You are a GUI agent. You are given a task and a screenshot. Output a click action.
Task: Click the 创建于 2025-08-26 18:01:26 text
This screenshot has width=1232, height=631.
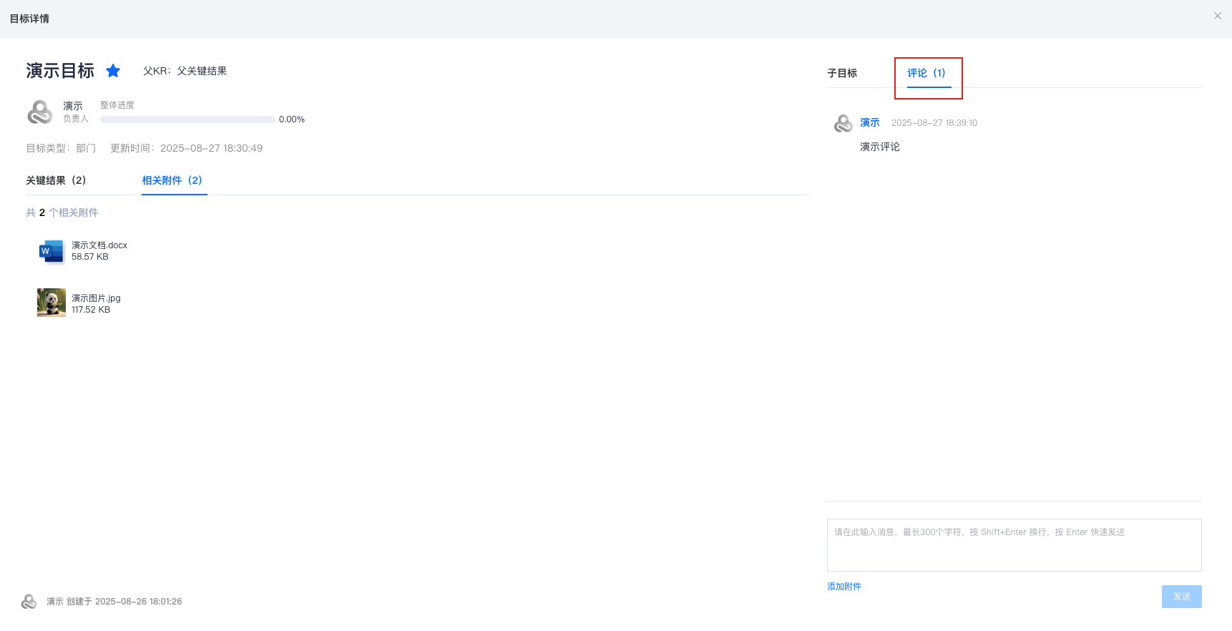click(x=124, y=602)
